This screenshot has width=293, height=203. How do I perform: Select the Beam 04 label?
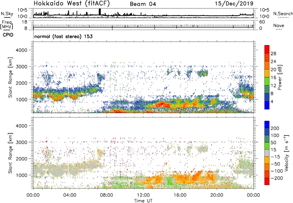pos(143,4)
